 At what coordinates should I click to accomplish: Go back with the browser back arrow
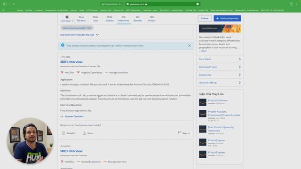point(14,4)
